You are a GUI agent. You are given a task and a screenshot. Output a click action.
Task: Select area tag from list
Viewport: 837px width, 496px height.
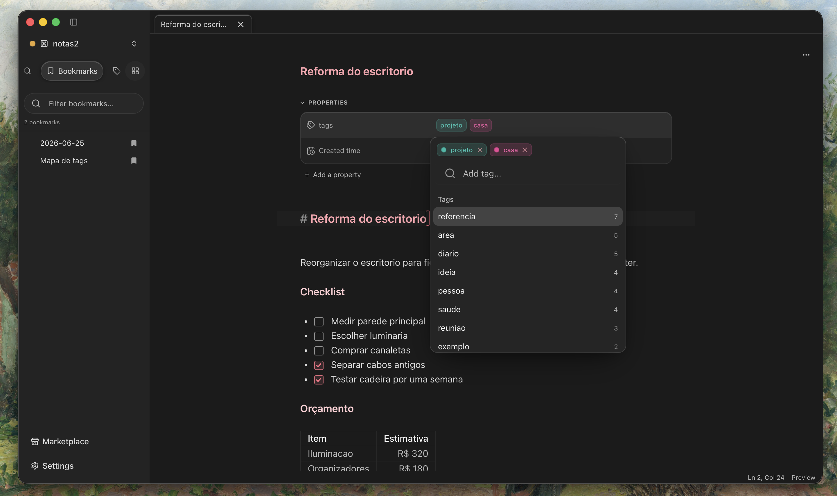click(527, 235)
